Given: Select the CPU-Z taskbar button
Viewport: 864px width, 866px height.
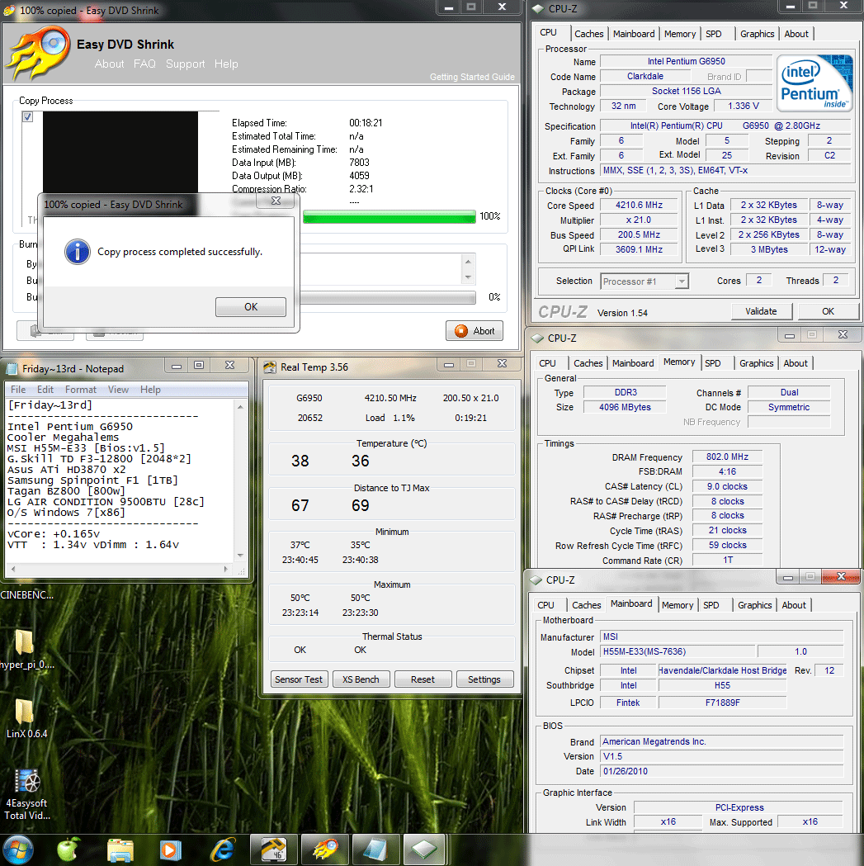Looking at the screenshot, I should coord(424,849).
